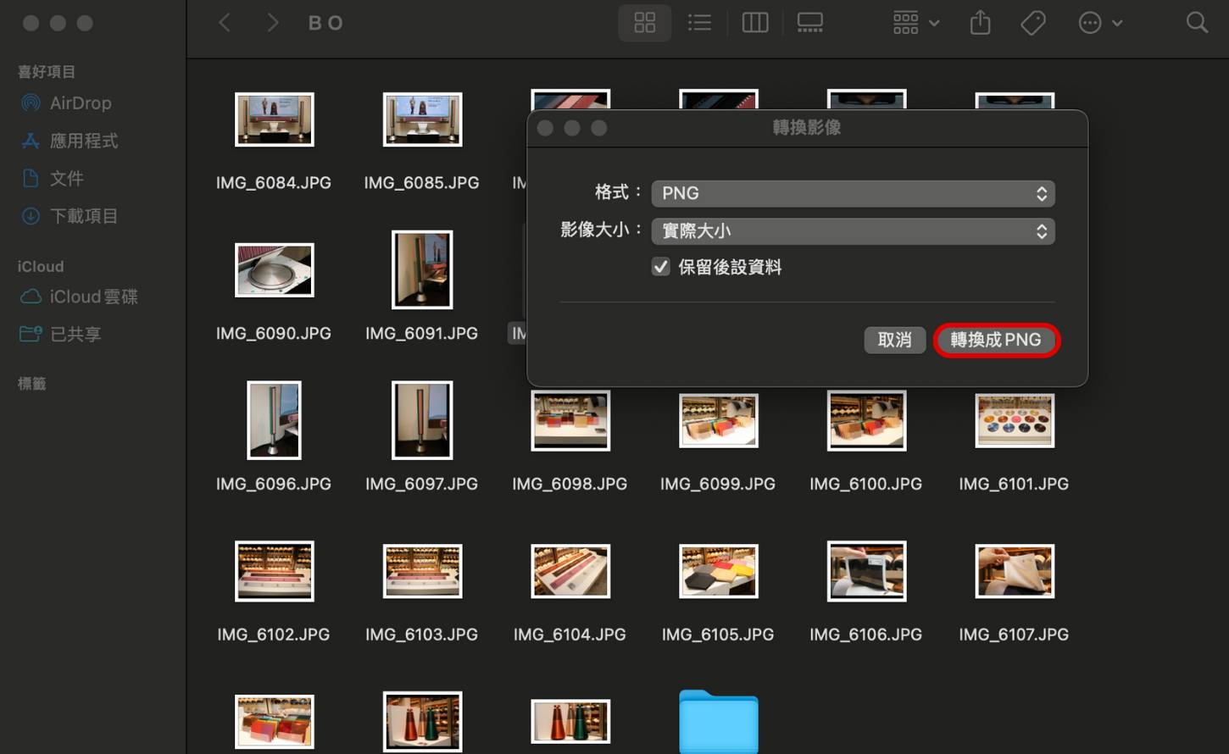Switch Finder to gallery view
The image size is (1229, 754).
click(x=810, y=23)
